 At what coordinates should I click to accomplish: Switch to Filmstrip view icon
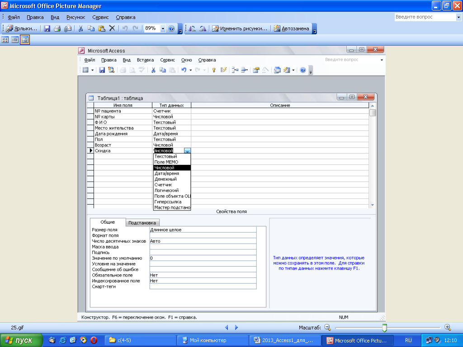pyautogui.click(x=15, y=40)
